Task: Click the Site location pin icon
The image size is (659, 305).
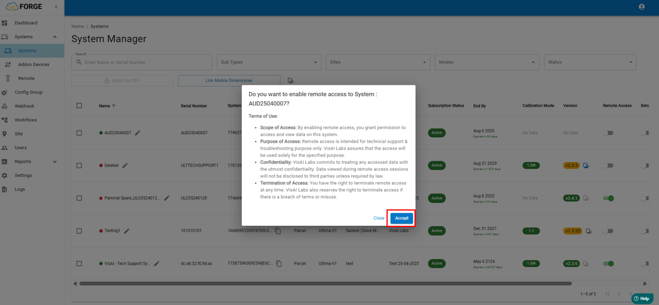Action: pos(5,134)
